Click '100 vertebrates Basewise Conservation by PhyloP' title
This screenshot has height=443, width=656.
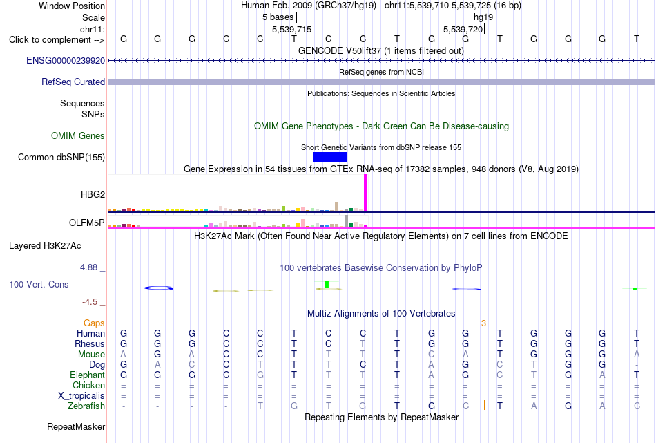click(x=381, y=268)
